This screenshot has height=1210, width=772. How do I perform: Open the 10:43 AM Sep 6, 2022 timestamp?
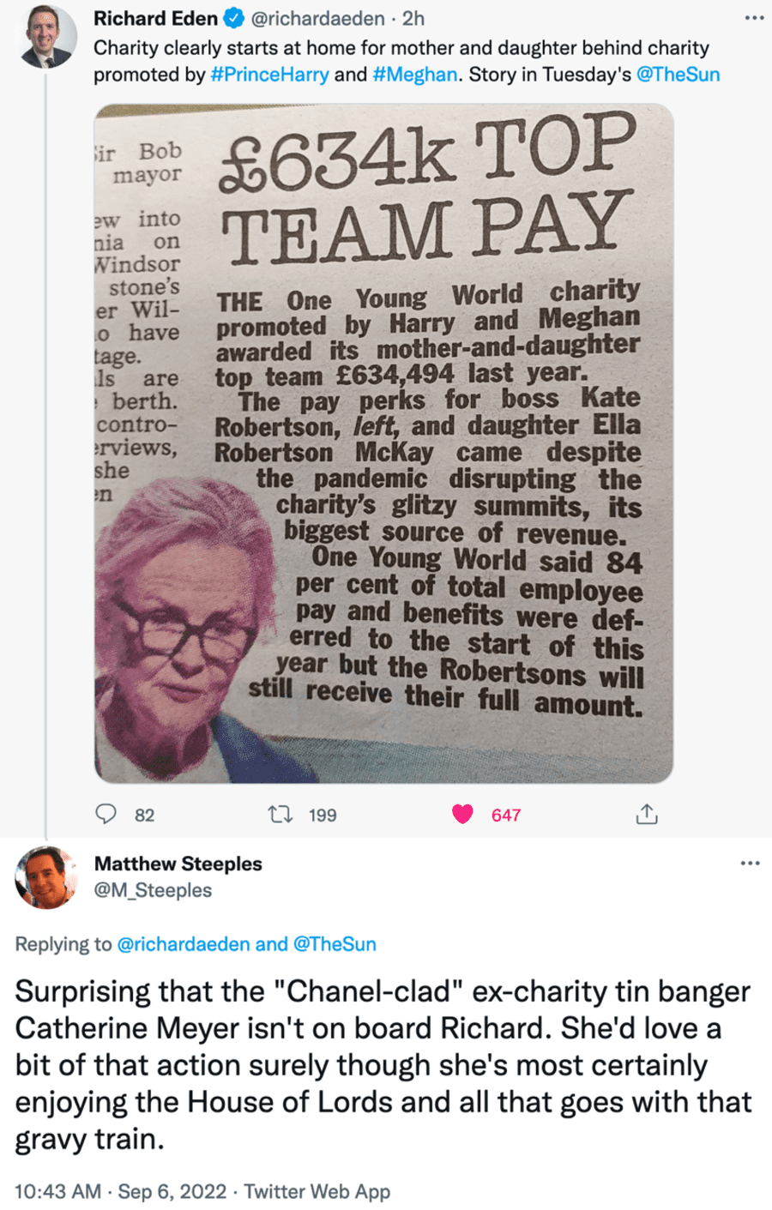click(x=121, y=1191)
